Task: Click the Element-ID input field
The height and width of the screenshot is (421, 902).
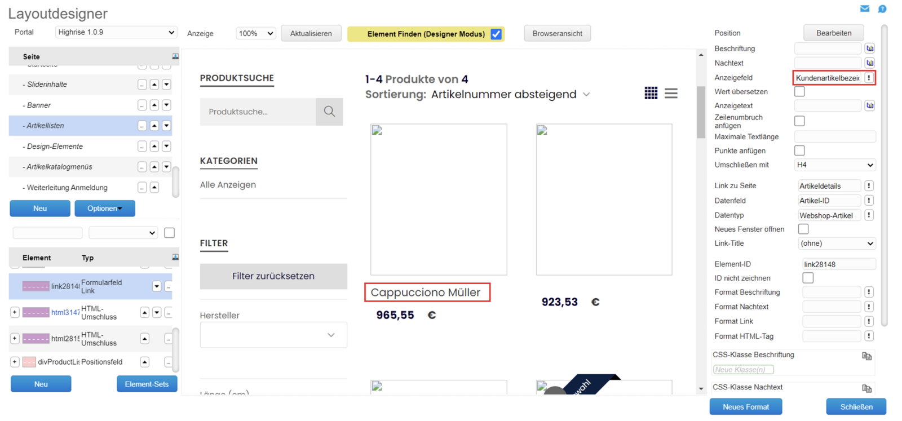Action: (839, 264)
